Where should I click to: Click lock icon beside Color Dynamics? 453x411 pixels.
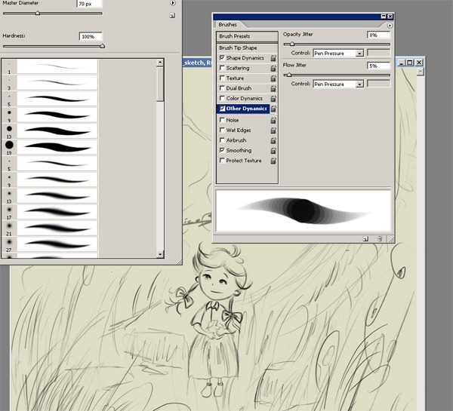pos(273,99)
